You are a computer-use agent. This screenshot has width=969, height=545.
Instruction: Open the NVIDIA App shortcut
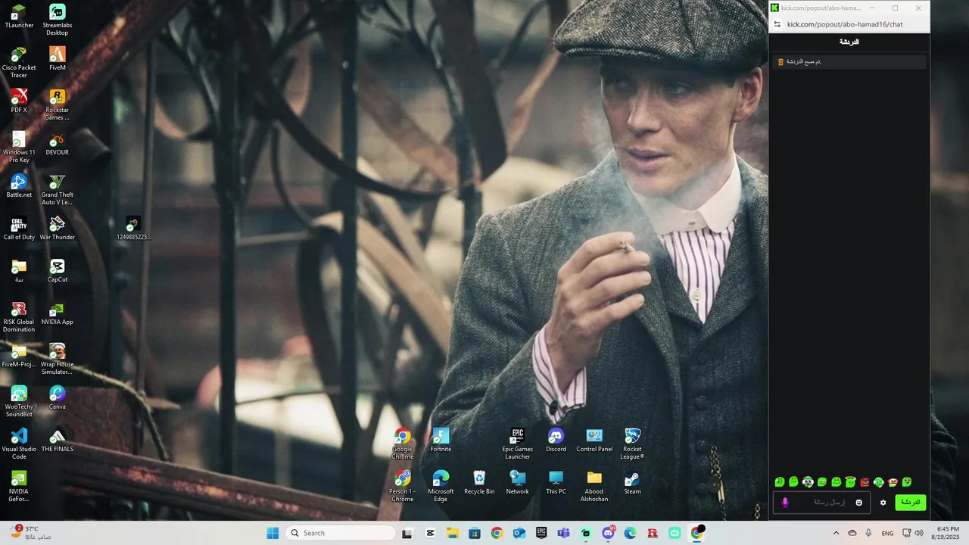tap(58, 313)
